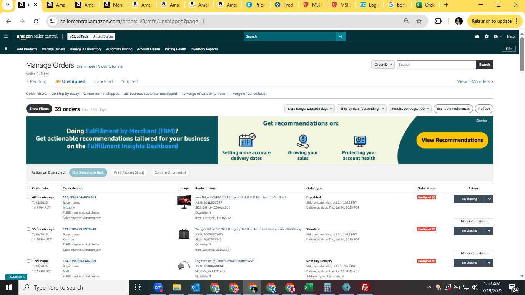Click the Print Packing Slip(s) button

point(129,172)
